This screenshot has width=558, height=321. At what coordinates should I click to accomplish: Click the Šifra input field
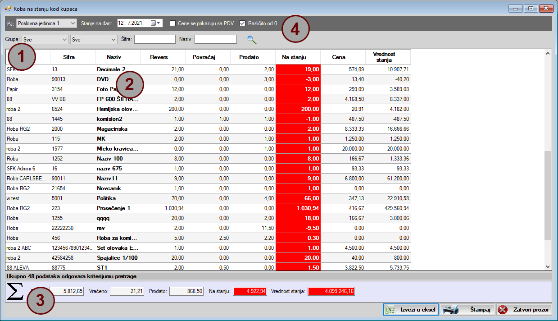click(155, 40)
